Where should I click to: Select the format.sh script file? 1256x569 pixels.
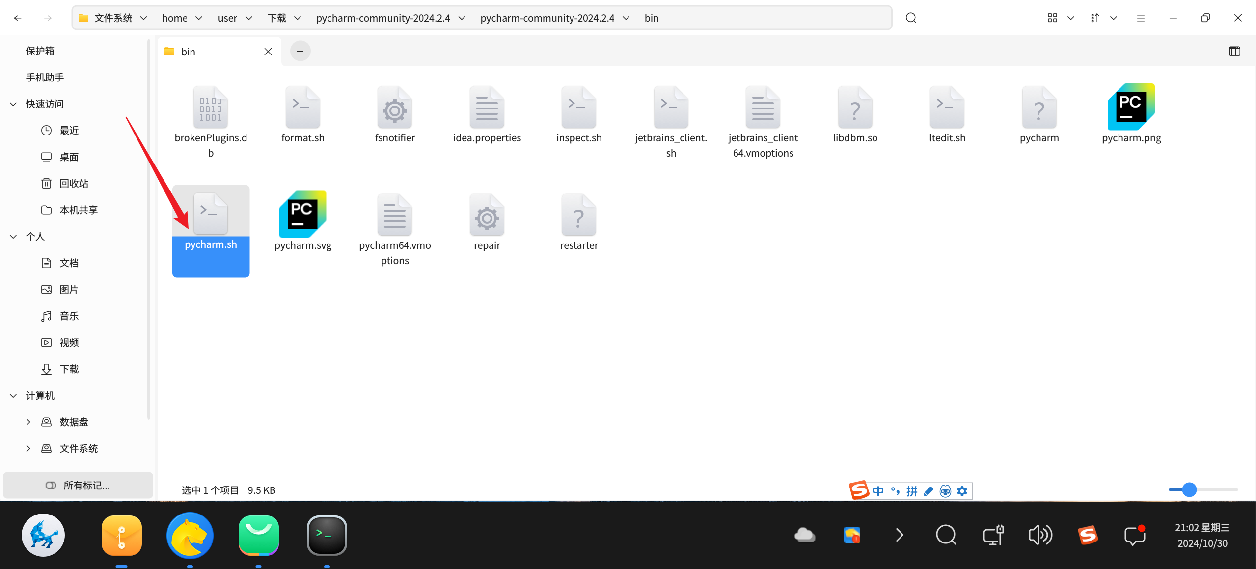click(x=303, y=114)
